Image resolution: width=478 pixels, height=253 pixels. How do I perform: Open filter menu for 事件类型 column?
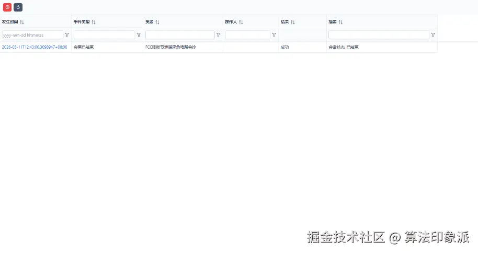(139, 35)
